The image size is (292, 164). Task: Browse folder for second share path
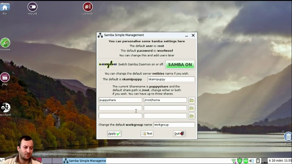tap(192, 108)
